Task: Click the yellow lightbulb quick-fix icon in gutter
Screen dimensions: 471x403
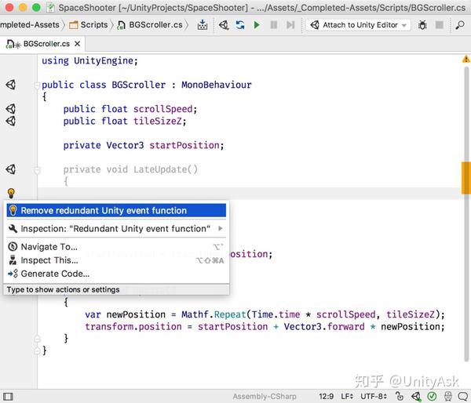Action: pyautogui.click(x=11, y=193)
